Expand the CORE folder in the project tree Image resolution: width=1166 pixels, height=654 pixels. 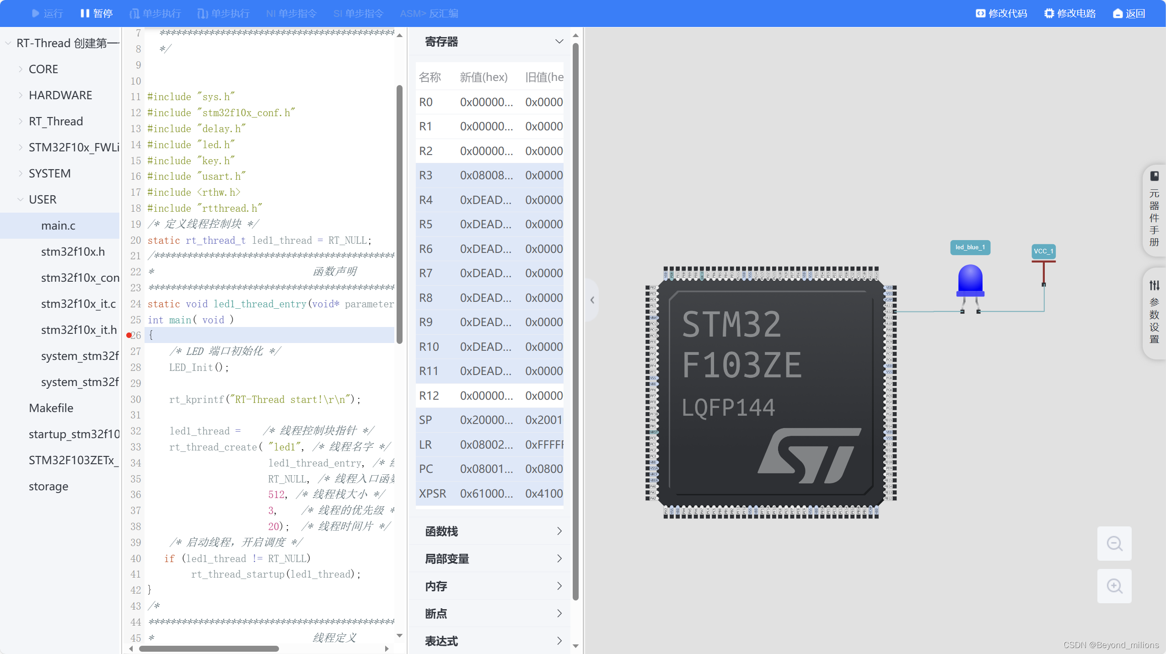pyautogui.click(x=21, y=69)
